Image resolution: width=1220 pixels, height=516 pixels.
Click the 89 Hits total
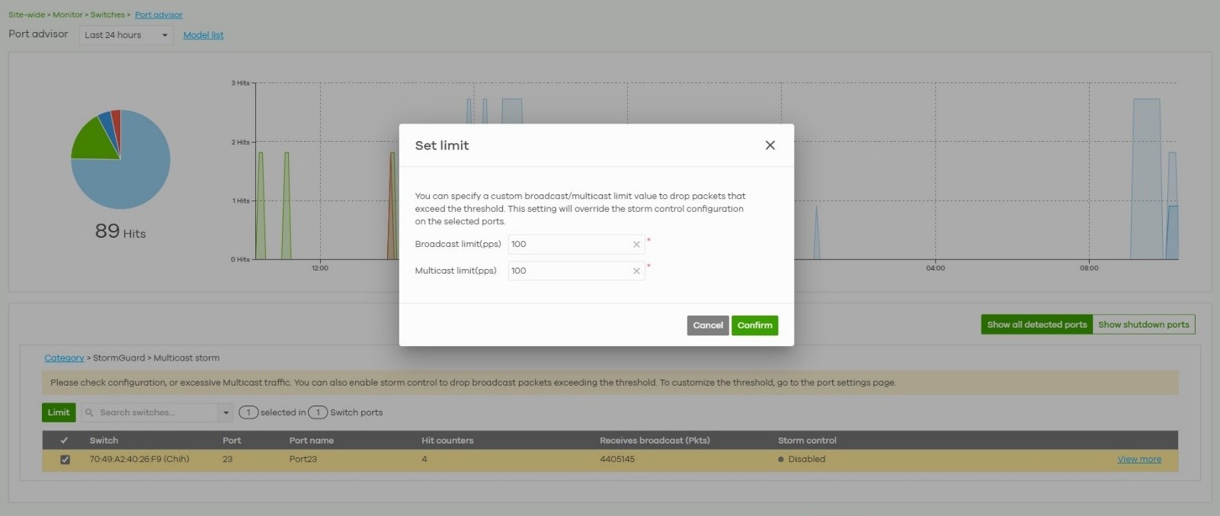[x=120, y=231]
